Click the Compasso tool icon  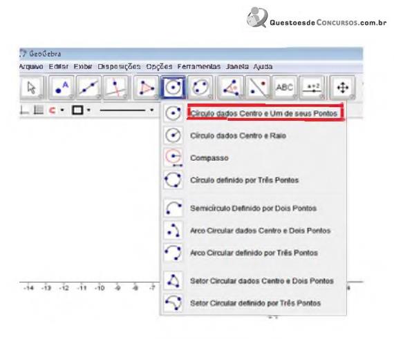click(173, 157)
